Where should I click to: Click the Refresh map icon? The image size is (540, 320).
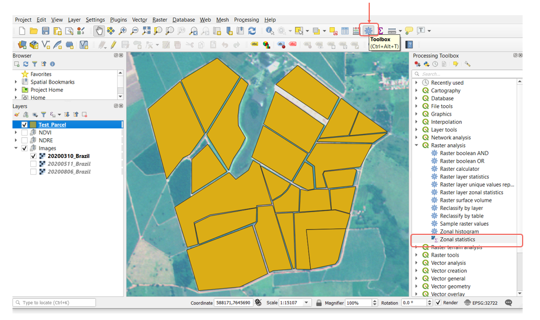[252, 31]
